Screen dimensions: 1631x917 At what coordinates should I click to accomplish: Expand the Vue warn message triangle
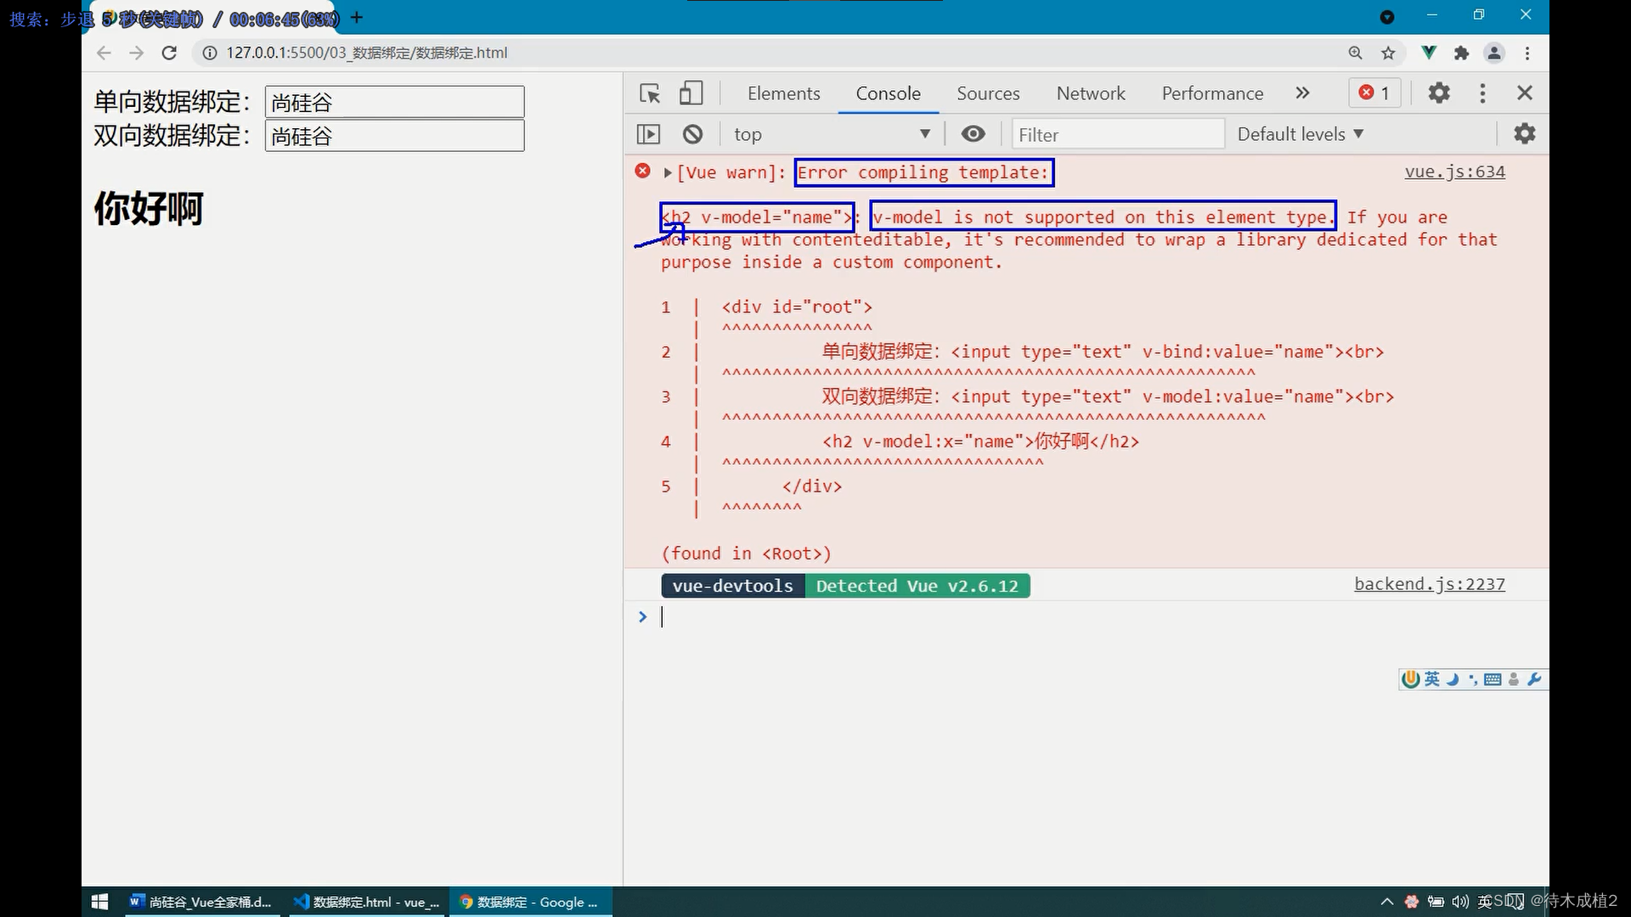(x=668, y=172)
